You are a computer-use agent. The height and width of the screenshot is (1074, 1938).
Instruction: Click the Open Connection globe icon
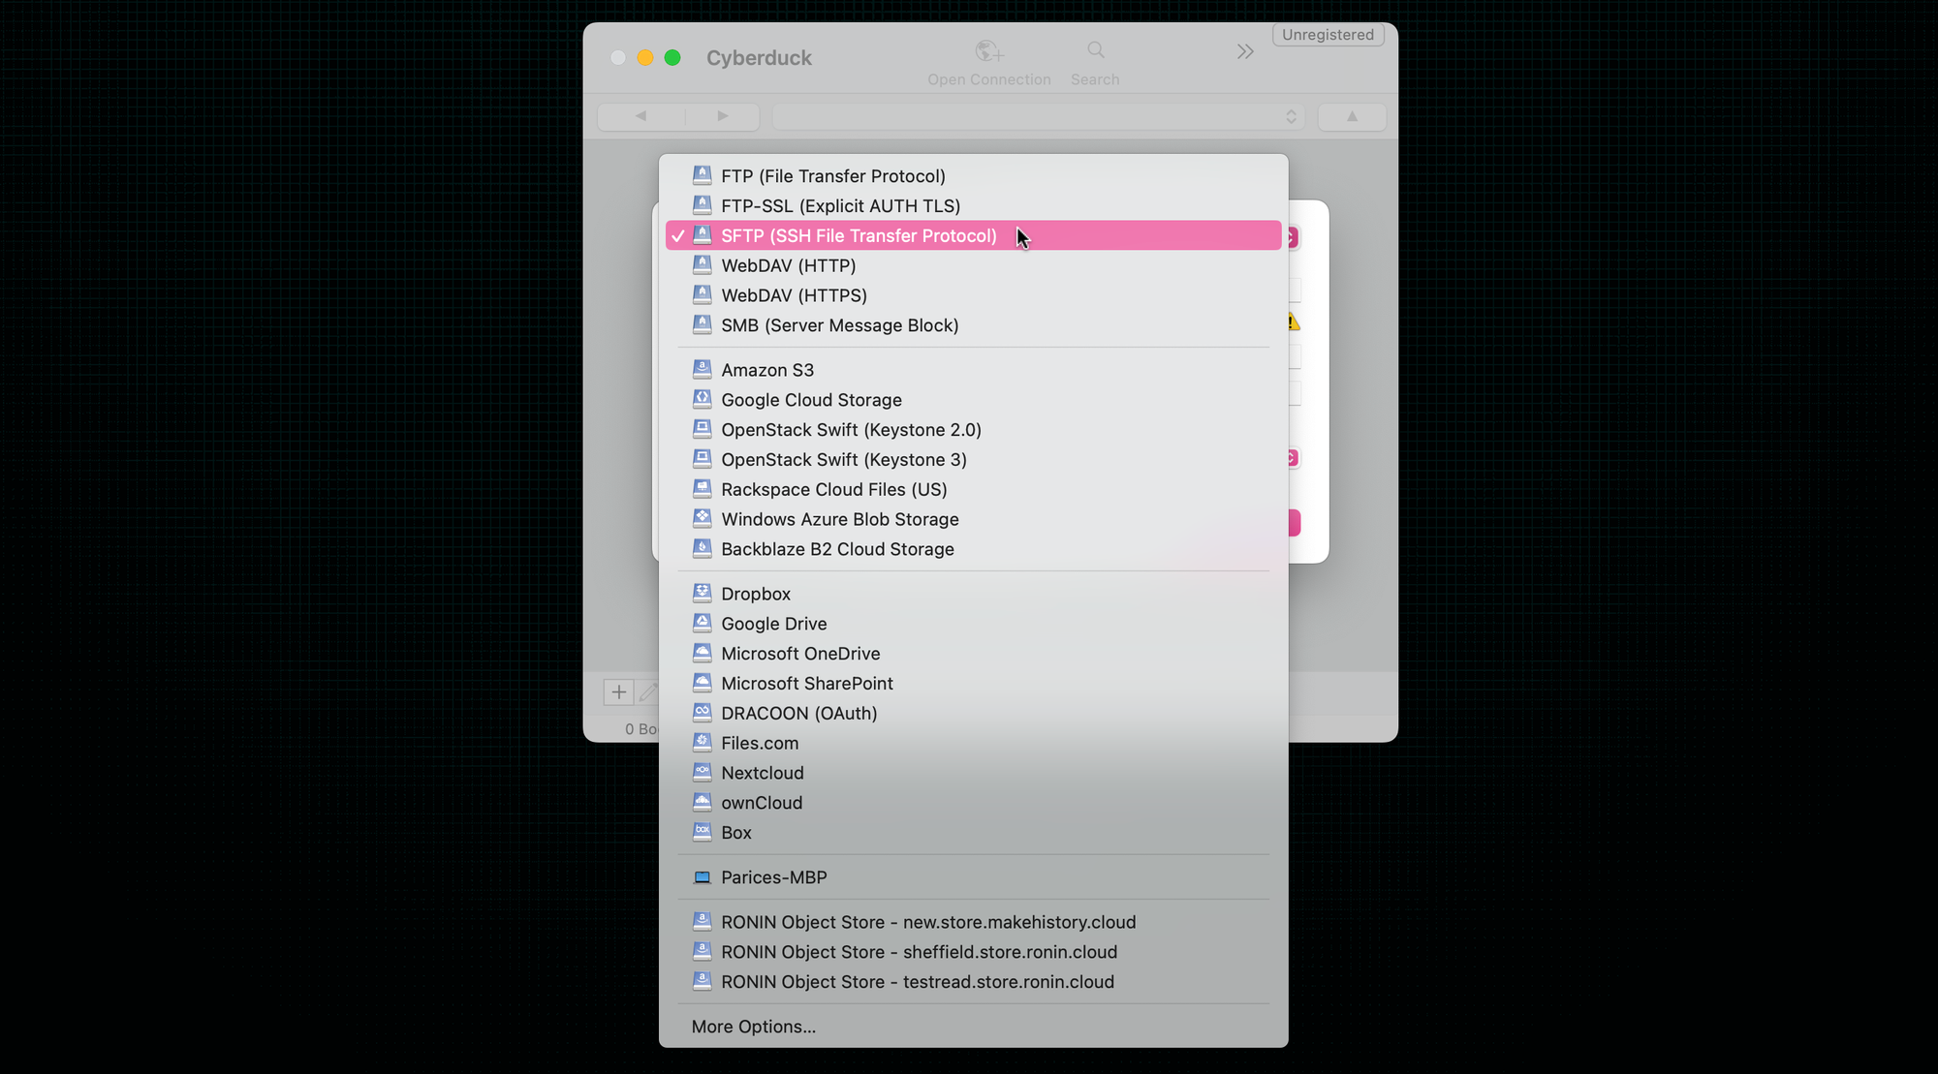point(988,50)
